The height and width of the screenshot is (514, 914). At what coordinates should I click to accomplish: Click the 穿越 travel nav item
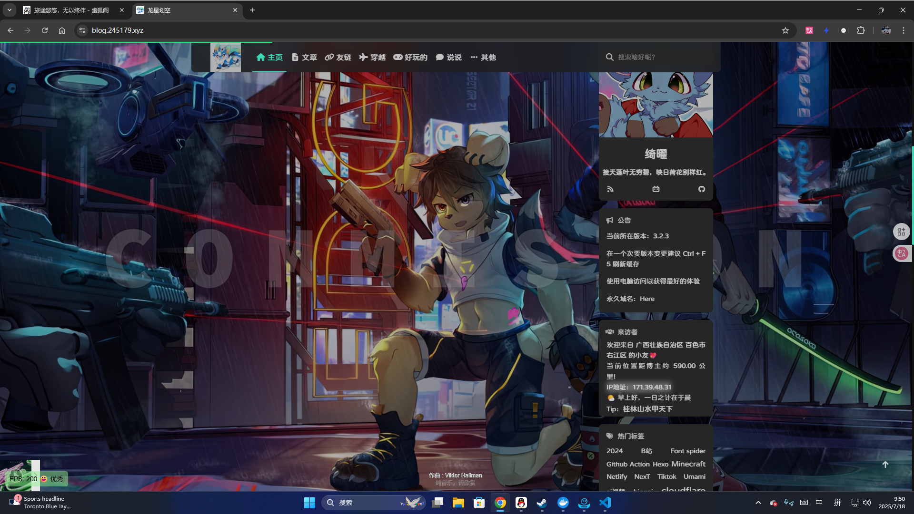click(x=372, y=57)
